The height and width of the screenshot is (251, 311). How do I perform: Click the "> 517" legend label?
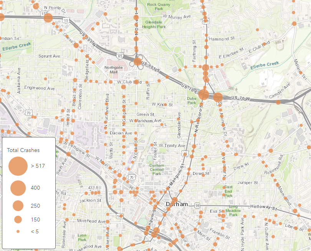pos(38,166)
